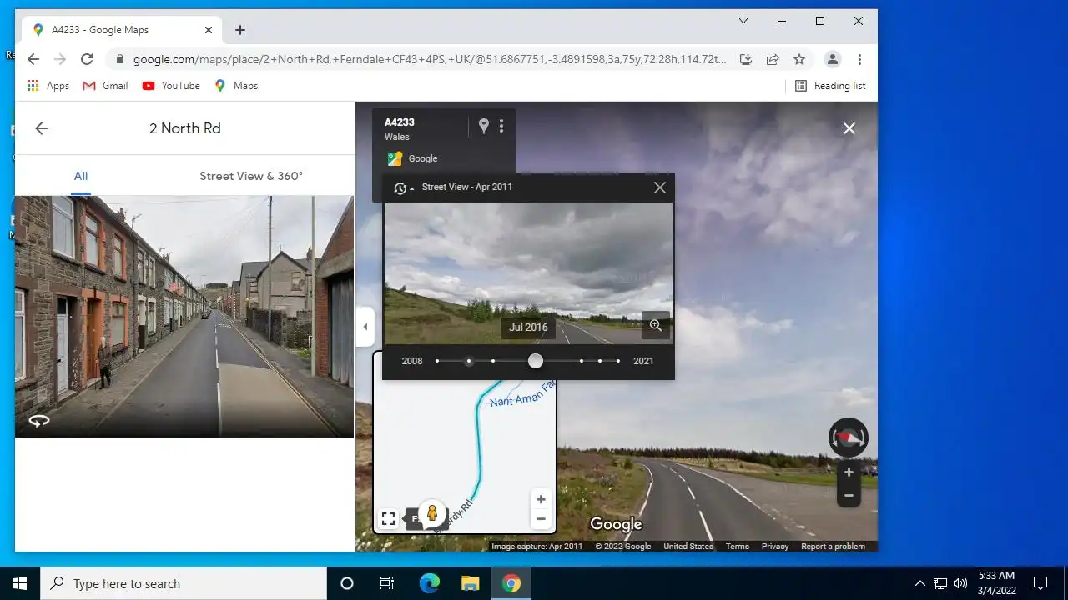Zoom in on the mini map
The height and width of the screenshot is (600, 1068).
541,499
